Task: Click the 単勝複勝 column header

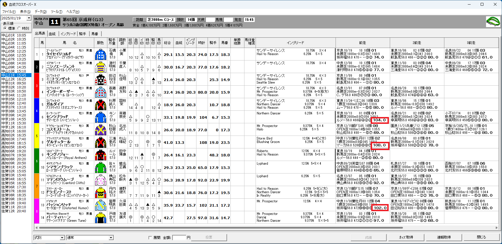Action: point(237,43)
